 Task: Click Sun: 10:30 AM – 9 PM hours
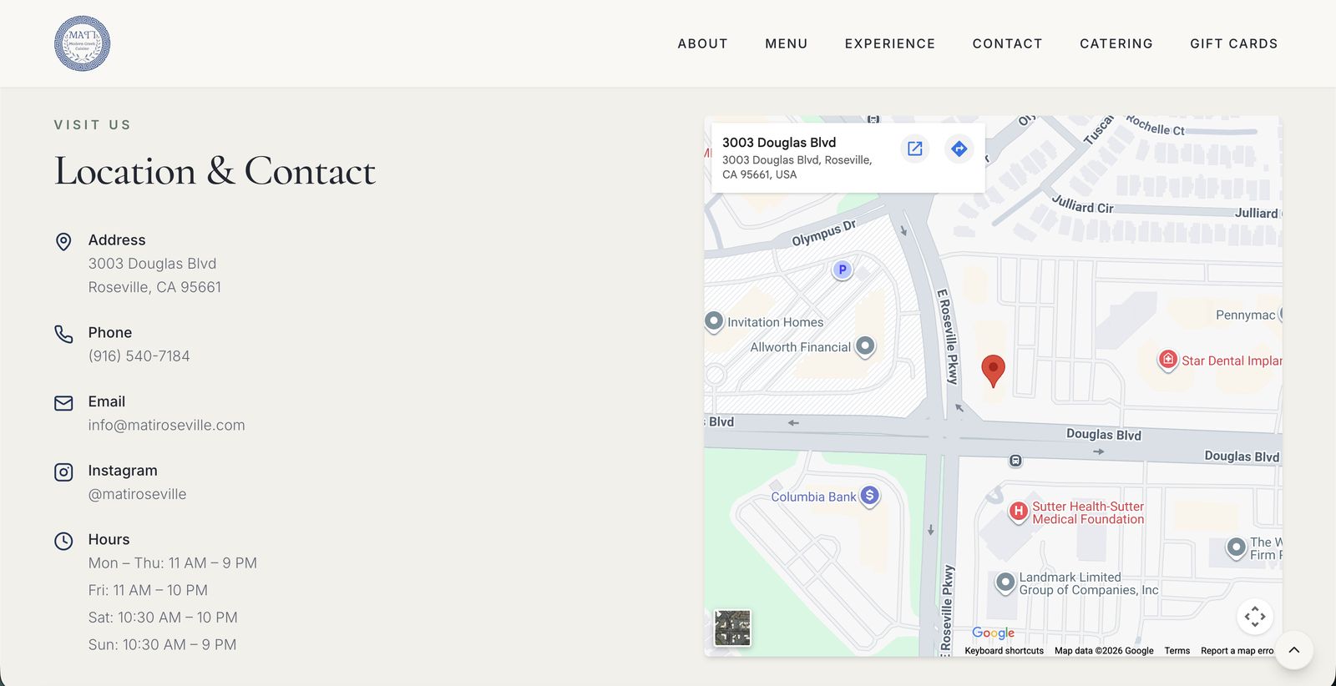[162, 644]
